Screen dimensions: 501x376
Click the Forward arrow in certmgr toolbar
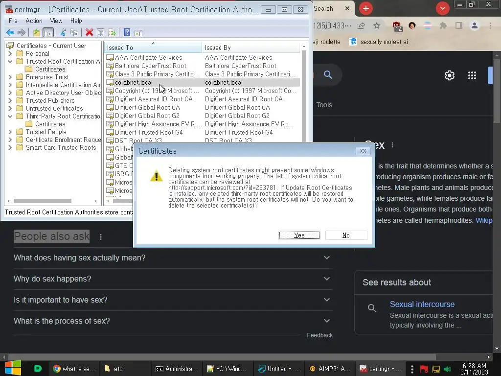coord(22,32)
